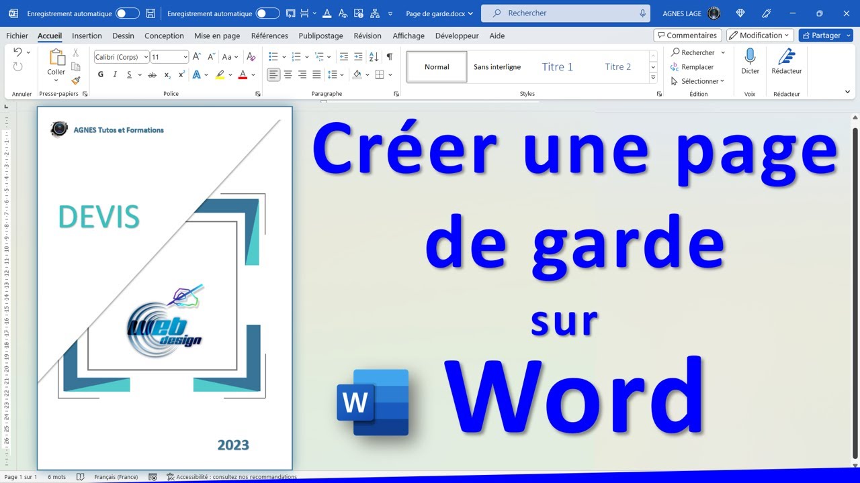This screenshot has width=860, height=483.
Task: Click the Cut scissors icon
Action: [x=76, y=52]
